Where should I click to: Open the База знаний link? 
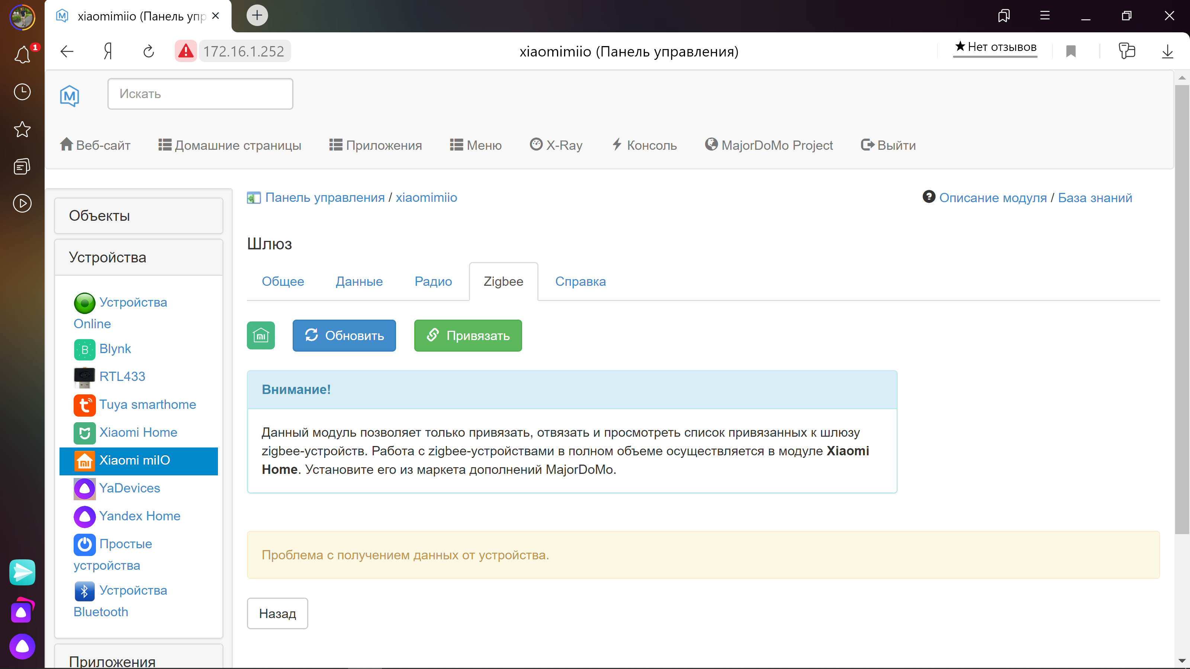1095,197
